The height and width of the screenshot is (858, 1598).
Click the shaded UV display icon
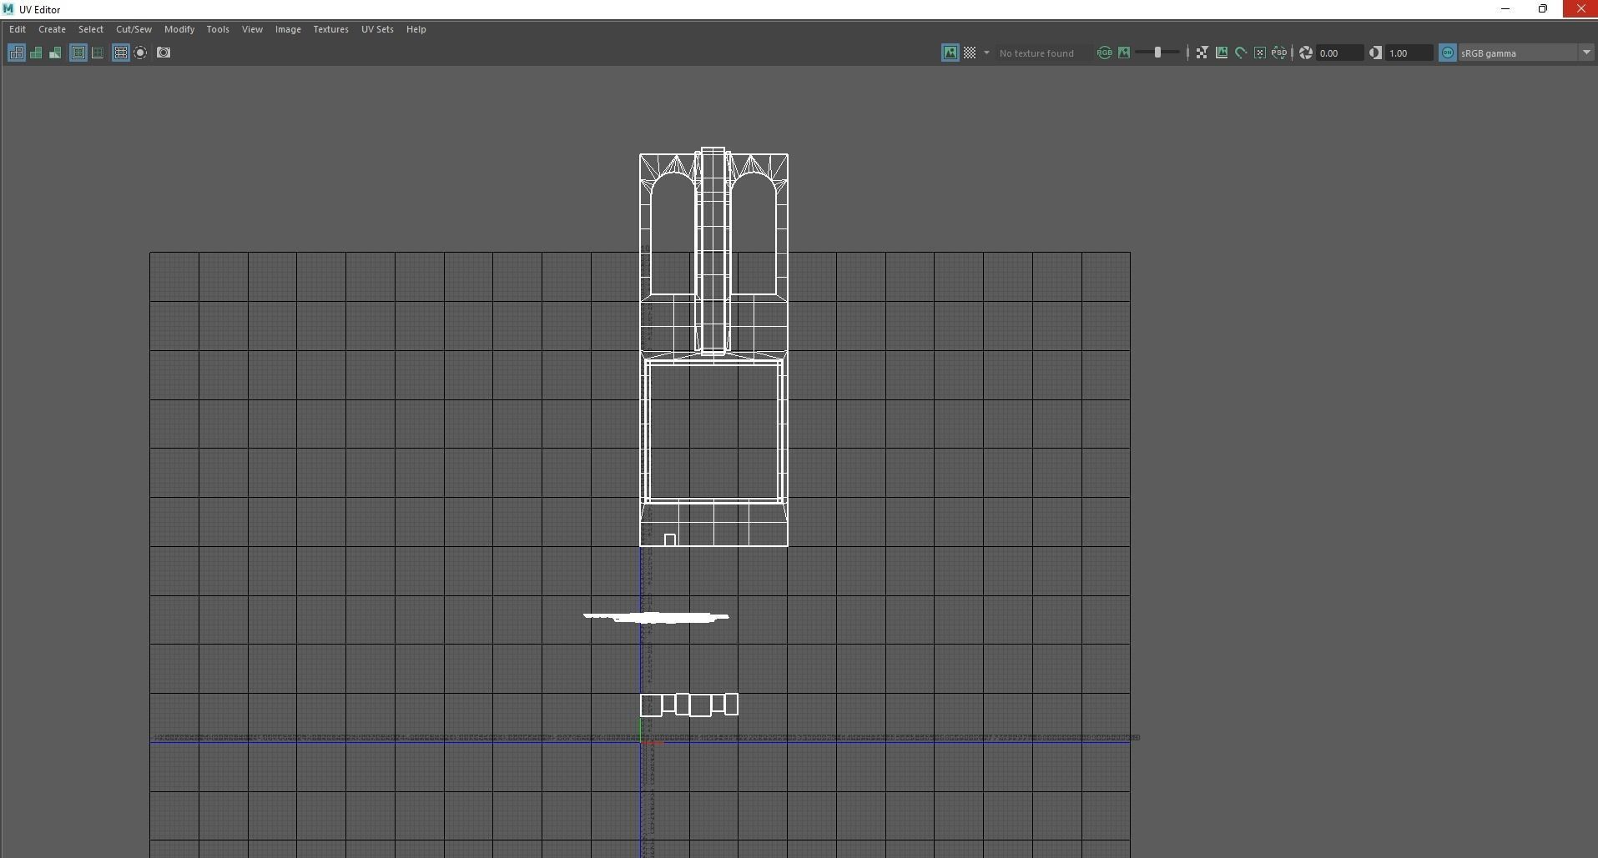36,53
